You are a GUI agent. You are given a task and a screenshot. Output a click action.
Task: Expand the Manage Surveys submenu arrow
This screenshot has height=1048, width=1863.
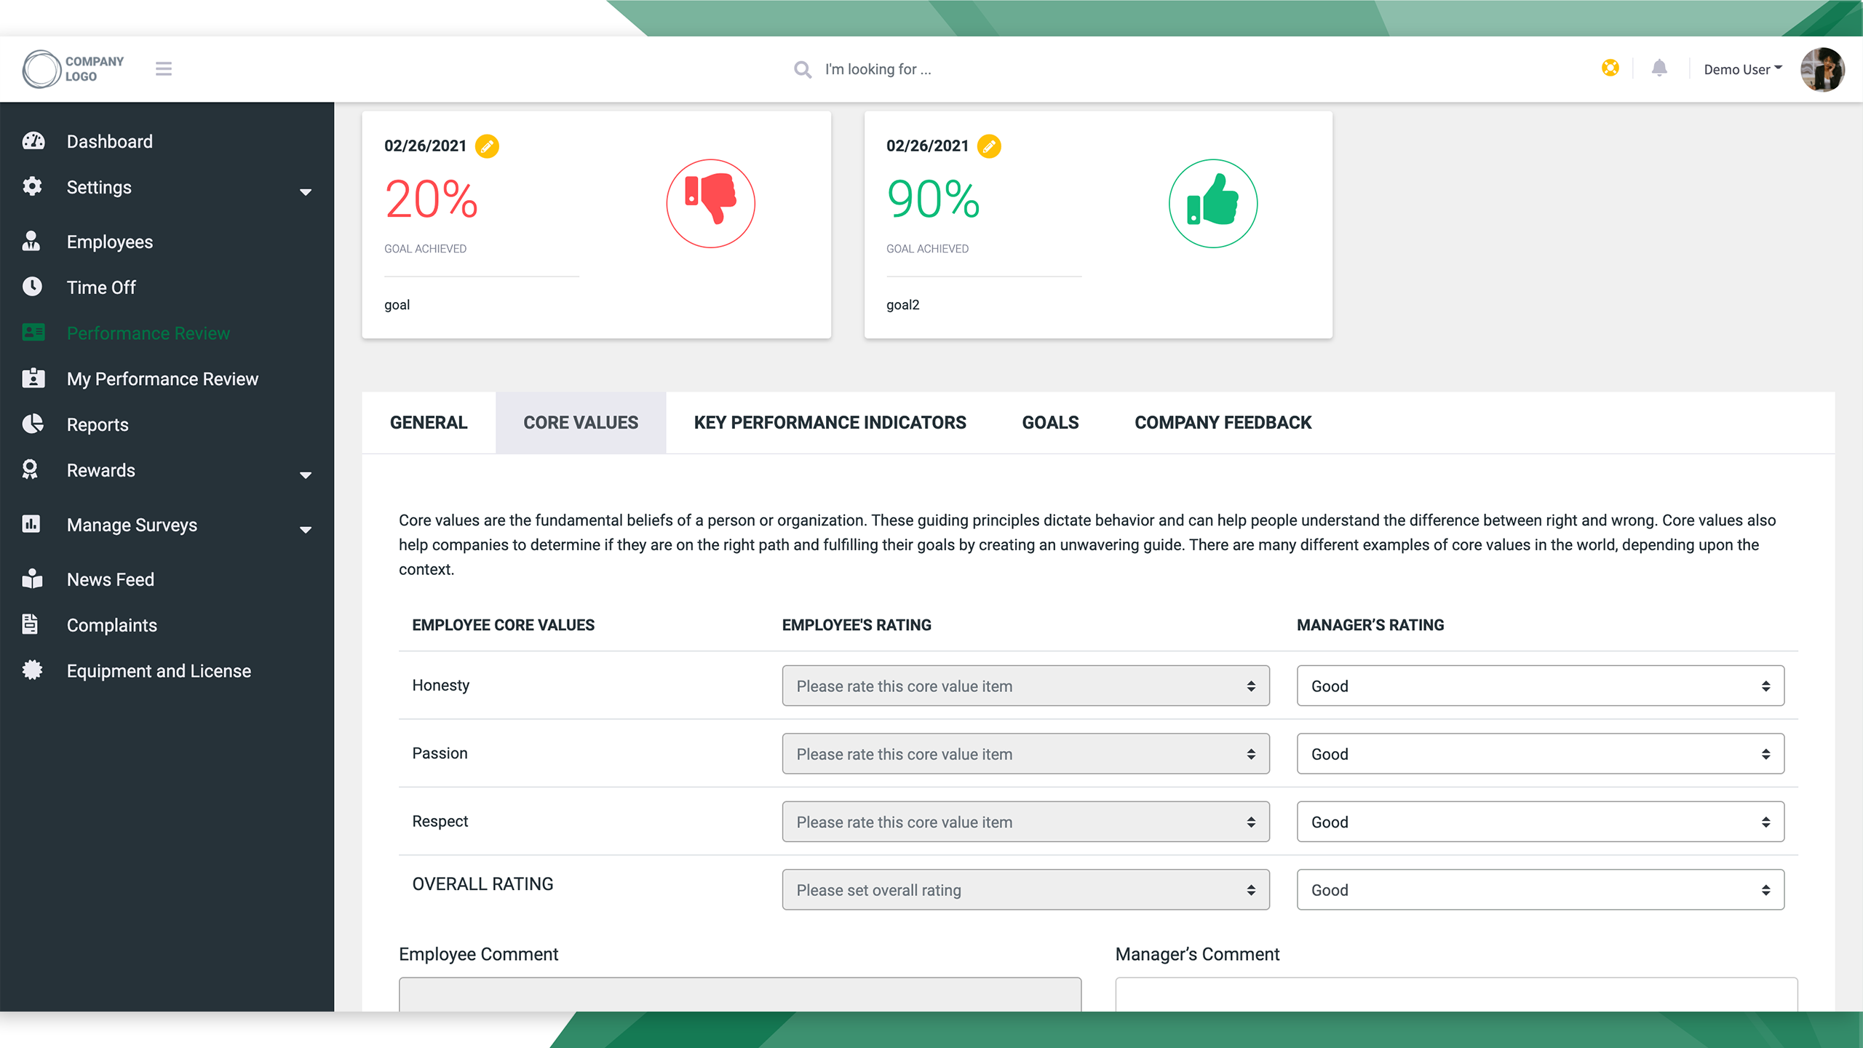tap(306, 530)
